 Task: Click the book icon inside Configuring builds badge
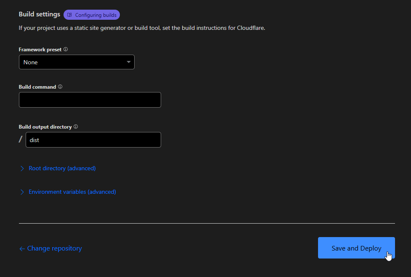[x=69, y=15]
